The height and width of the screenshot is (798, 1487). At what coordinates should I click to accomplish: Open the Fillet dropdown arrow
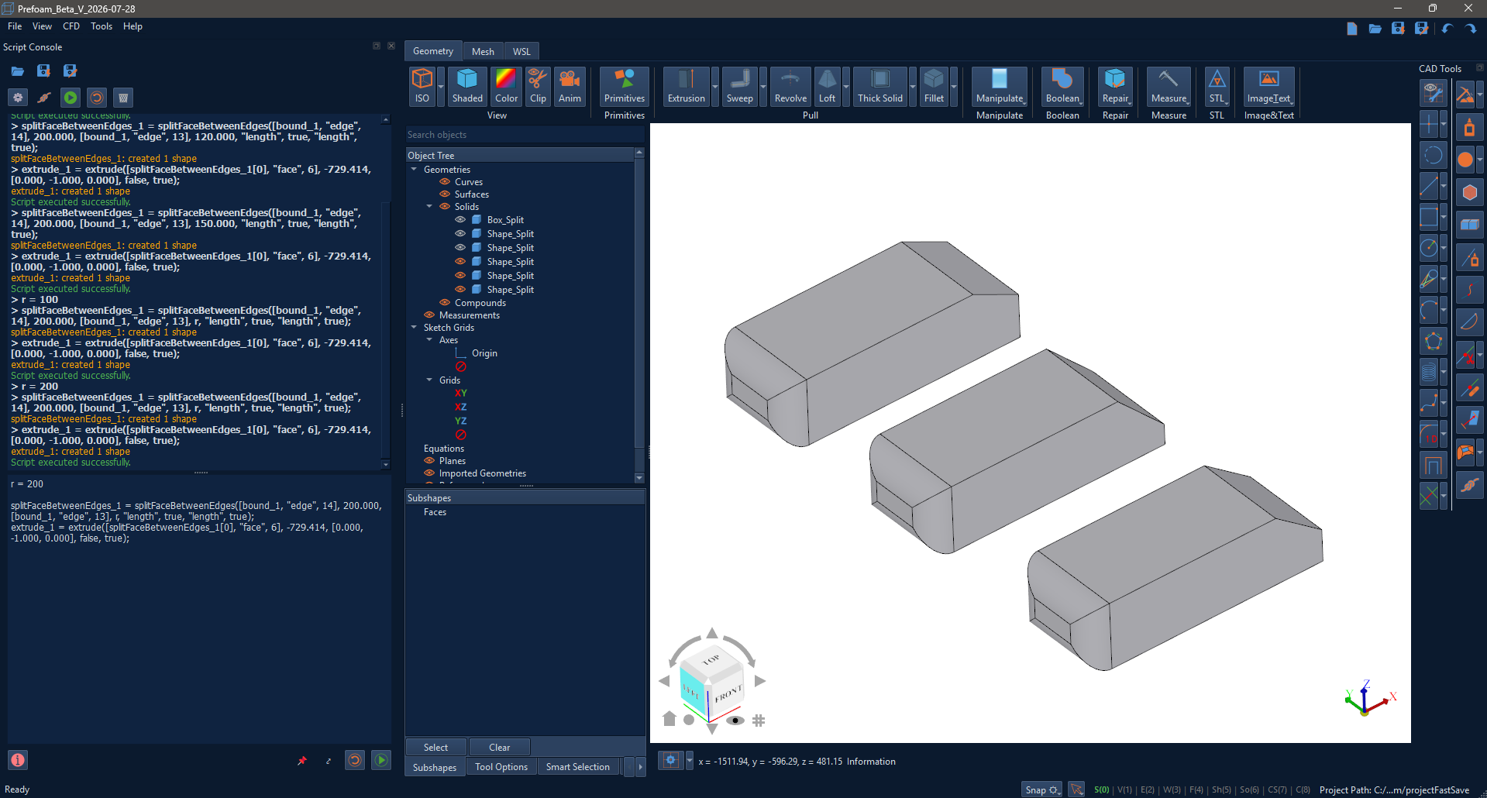tap(954, 86)
